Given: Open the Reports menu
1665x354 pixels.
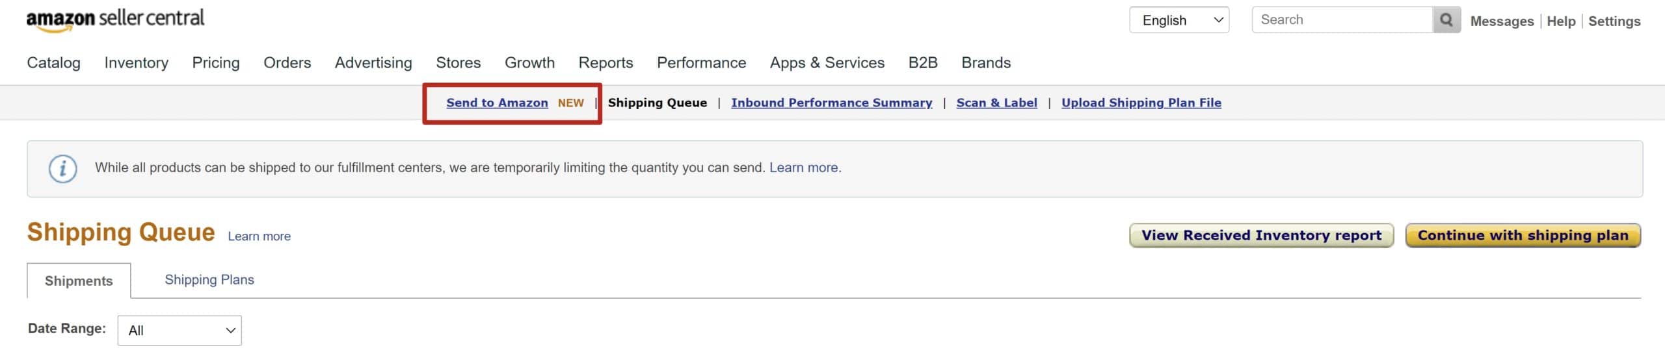Looking at the screenshot, I should click(x=606, y=63).
